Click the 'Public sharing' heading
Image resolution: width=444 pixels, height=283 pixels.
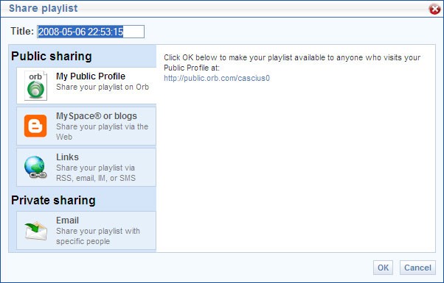click(x=52, y=56)
